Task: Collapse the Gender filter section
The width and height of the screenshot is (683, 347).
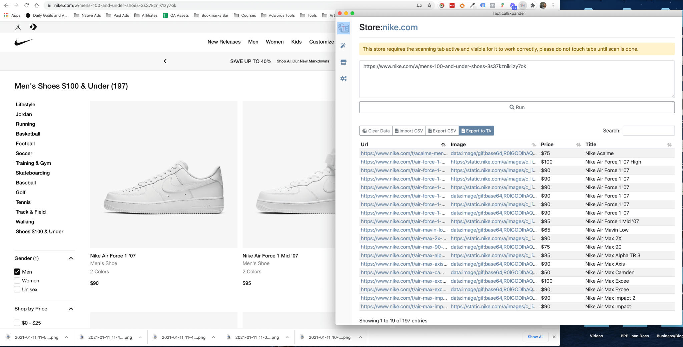Action: click(71, 258)
